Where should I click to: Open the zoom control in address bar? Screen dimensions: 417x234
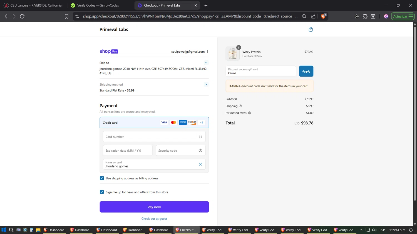pyautogui.click(x=304, y=16)
